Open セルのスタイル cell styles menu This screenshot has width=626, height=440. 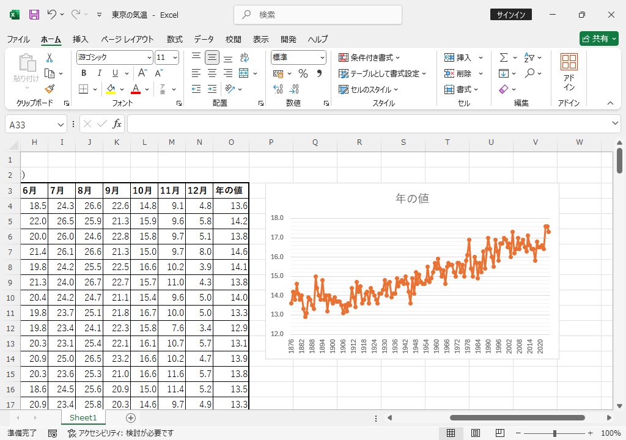[369, 89]
